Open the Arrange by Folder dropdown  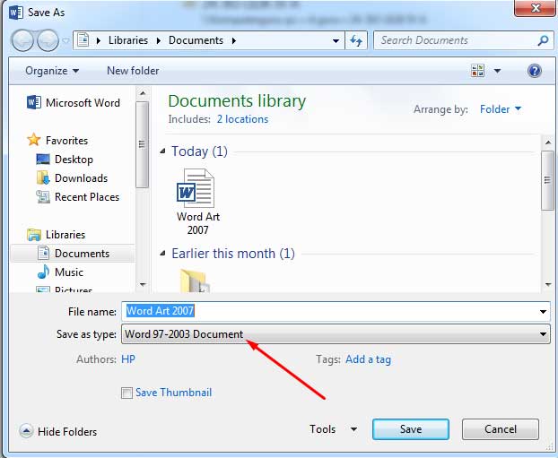click(x=501, y=109)
